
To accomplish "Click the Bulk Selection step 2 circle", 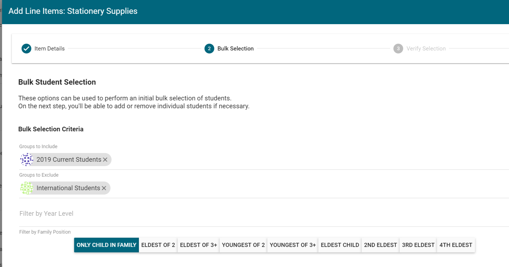I will 209,49.
